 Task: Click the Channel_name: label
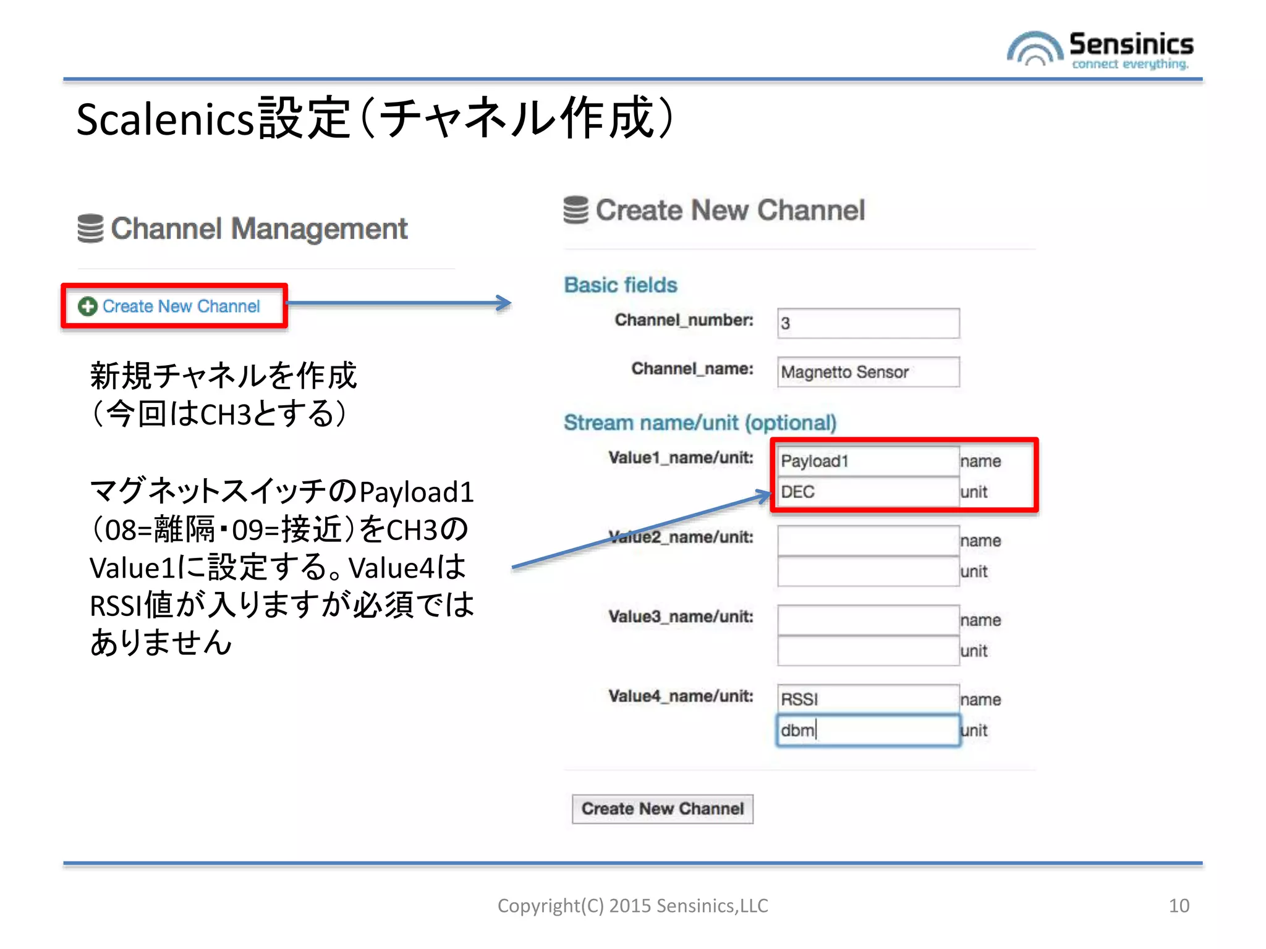[692, 369]
